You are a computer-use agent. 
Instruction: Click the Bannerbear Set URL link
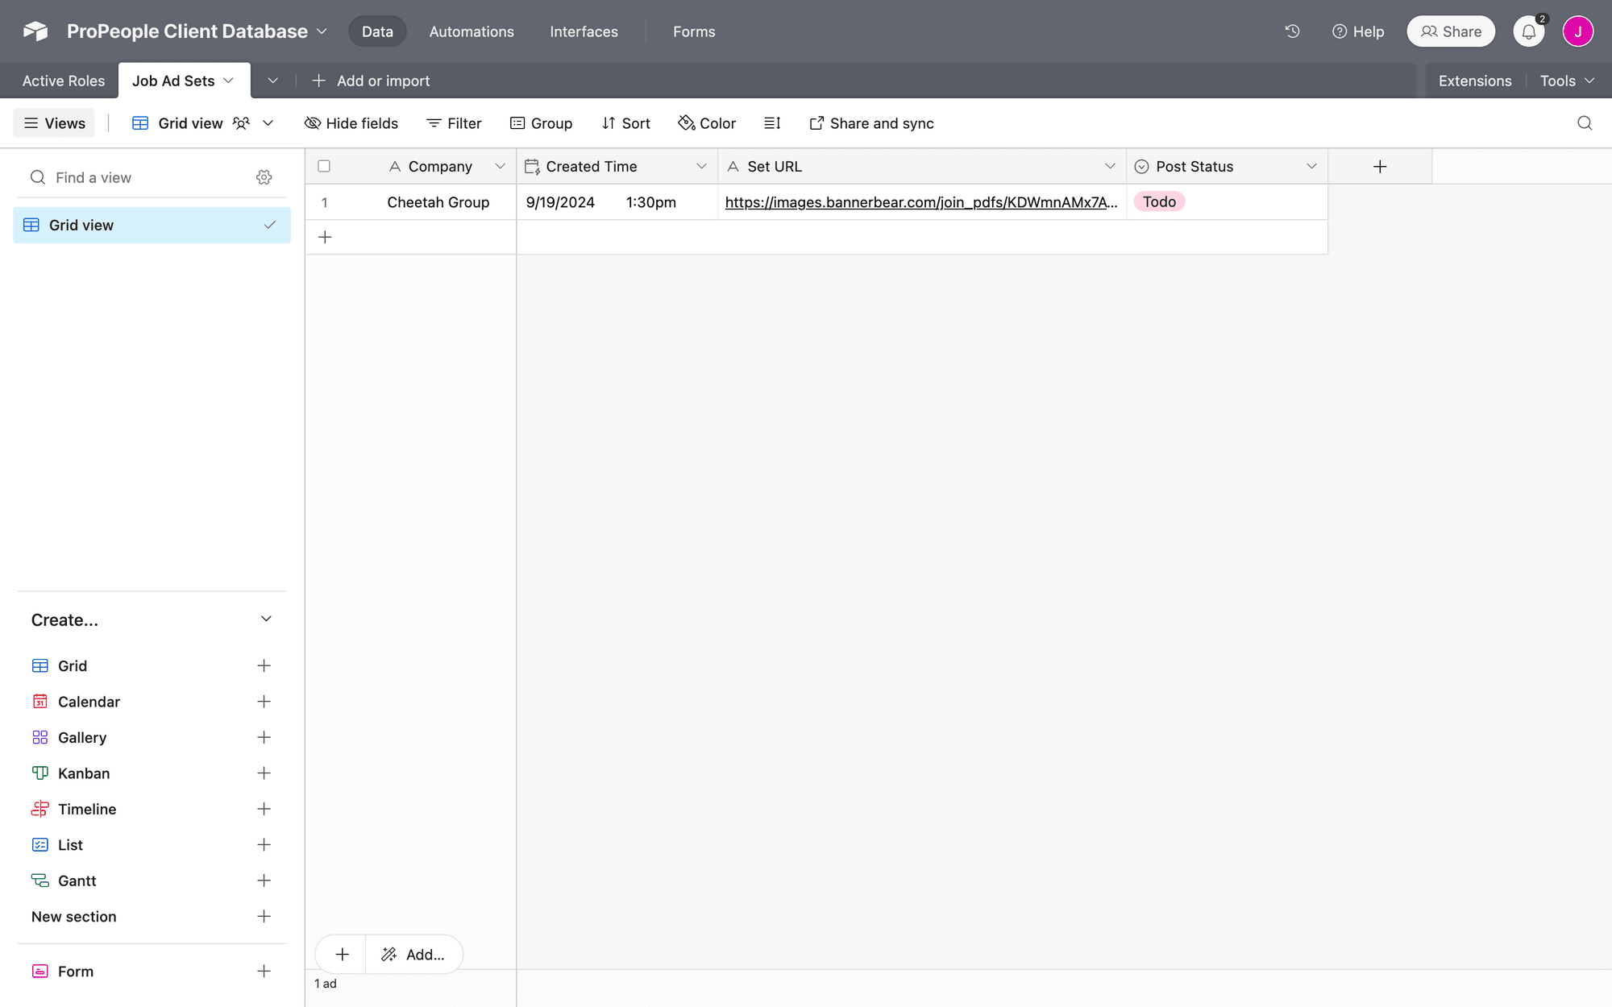point(920,202)
